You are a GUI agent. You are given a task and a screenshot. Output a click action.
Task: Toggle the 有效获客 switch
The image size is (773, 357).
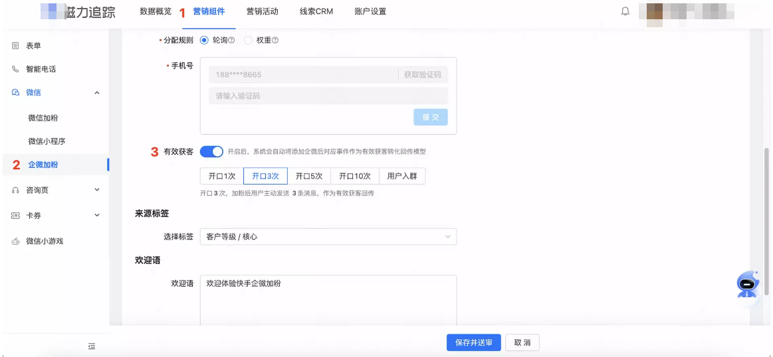coord(211,152)
